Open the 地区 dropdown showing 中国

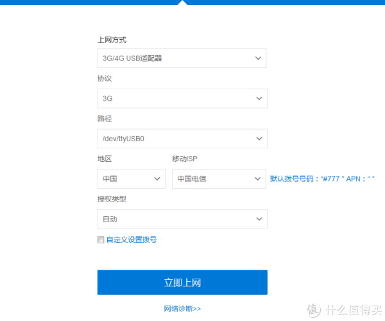pyautogui.click(x=132, y=179)
